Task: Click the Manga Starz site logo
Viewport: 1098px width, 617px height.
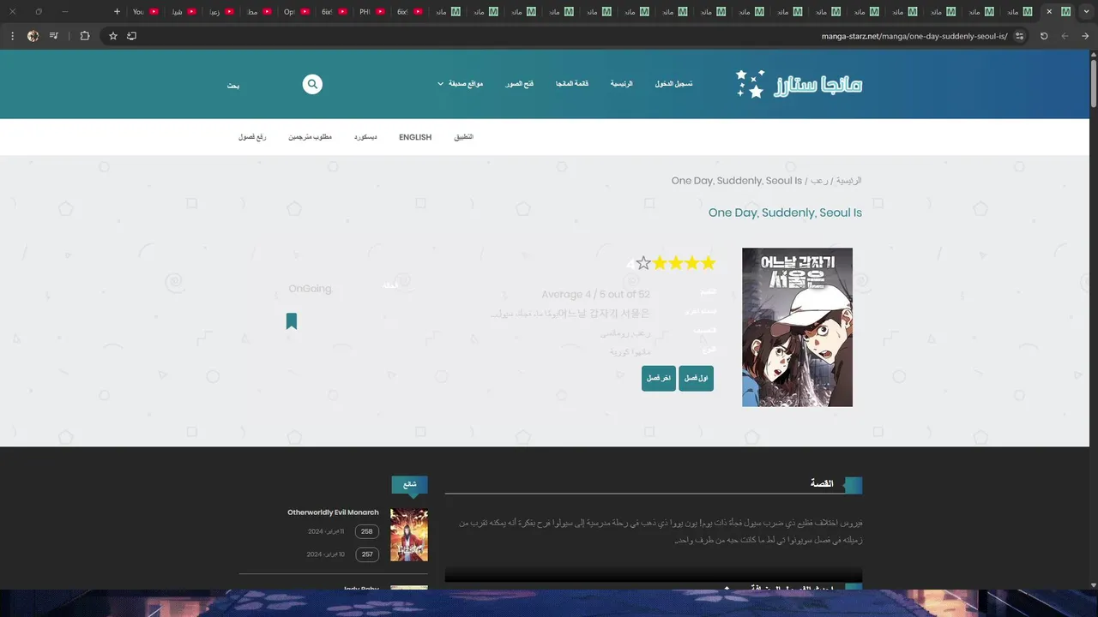Action: pos(799,84)
